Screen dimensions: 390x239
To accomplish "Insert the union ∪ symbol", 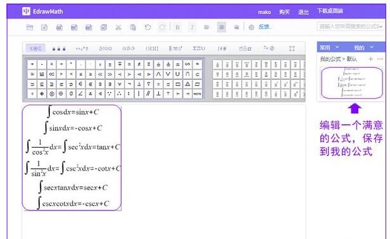I will point(177,74).
